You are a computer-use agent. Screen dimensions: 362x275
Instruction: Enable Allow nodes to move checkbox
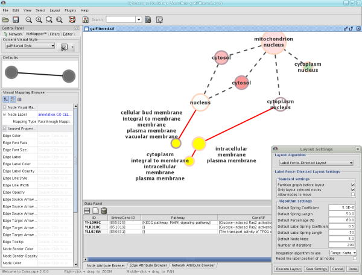pos(353,194)
